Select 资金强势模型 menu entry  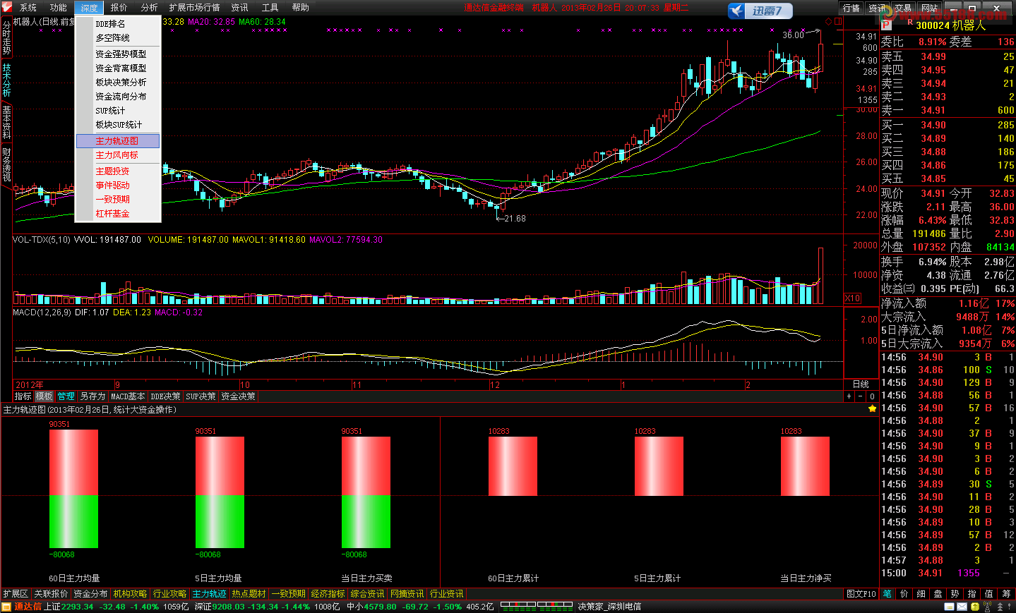click(x=118, y=54)
